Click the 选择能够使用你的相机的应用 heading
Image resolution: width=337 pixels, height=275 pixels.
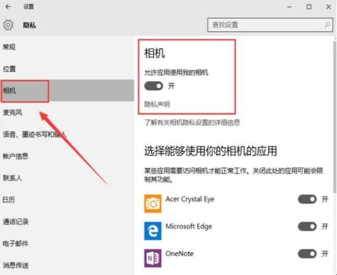click(x=210, y=151)
